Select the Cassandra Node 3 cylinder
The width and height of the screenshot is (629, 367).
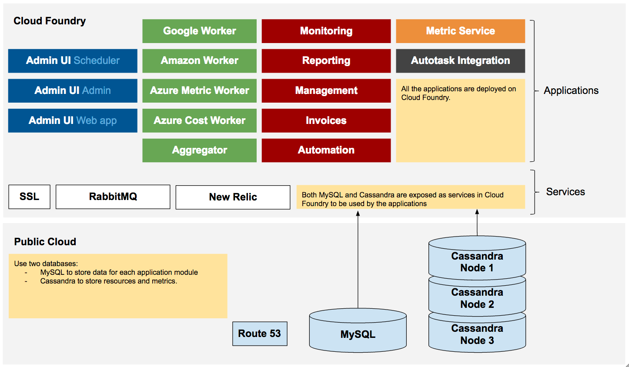pos(477,333)
